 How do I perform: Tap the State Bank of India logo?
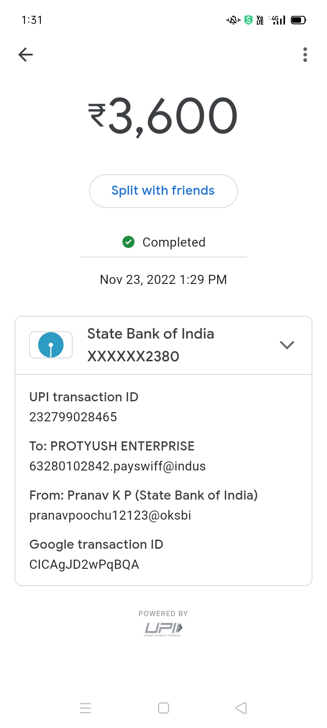click(x=51, y=345)
